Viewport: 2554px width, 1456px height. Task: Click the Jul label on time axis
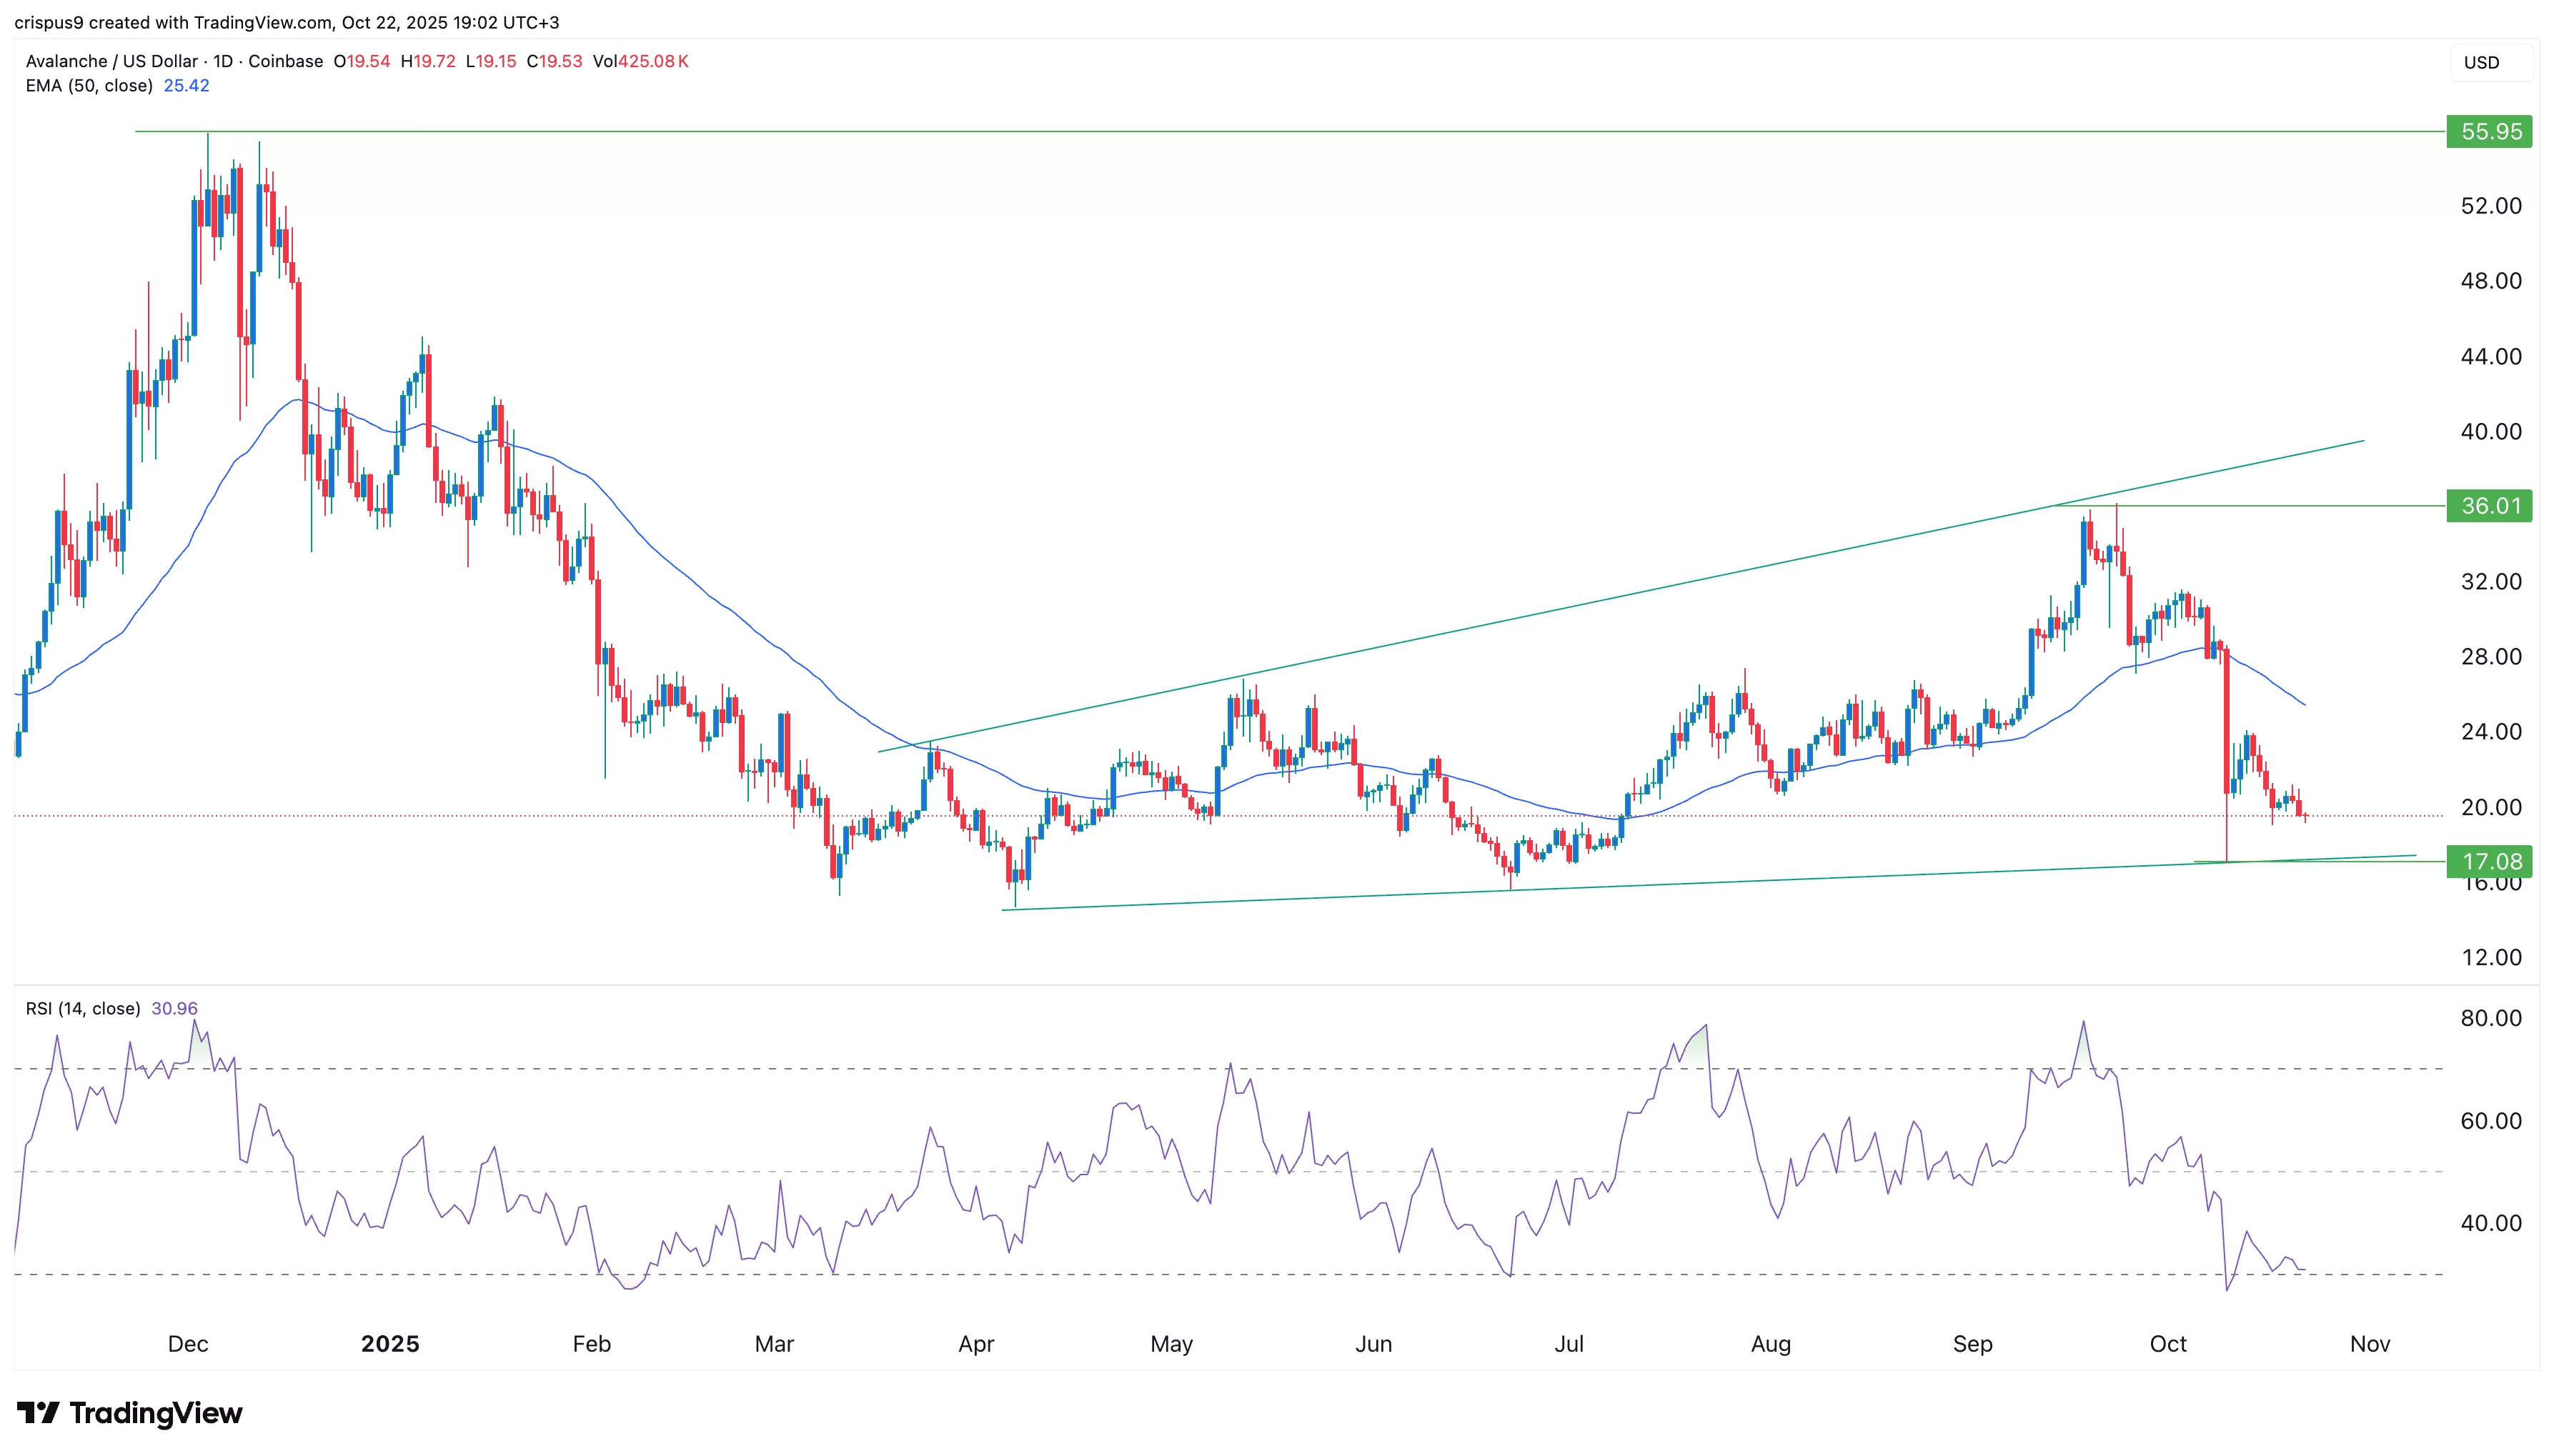1568,1344
